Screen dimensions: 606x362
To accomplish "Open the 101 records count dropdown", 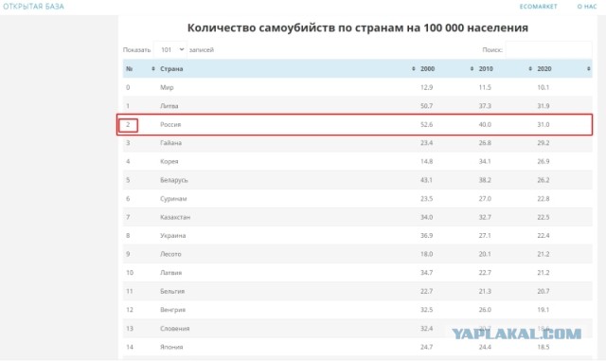I will coord(170,50).
